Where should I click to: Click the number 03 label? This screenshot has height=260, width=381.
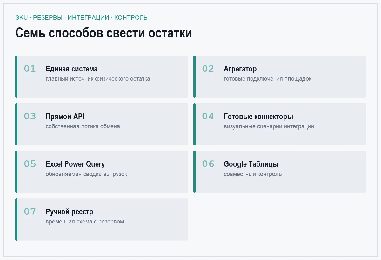coord(30,116)
